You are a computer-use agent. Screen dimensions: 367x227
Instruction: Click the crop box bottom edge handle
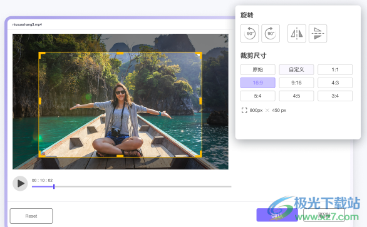[x=120, y=156]
